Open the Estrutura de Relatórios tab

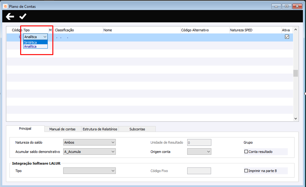click(100, 129)
